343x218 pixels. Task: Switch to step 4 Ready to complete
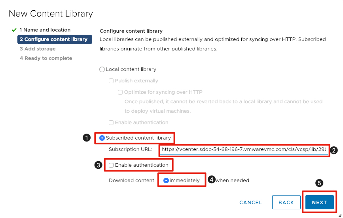(x=46, y=58)
